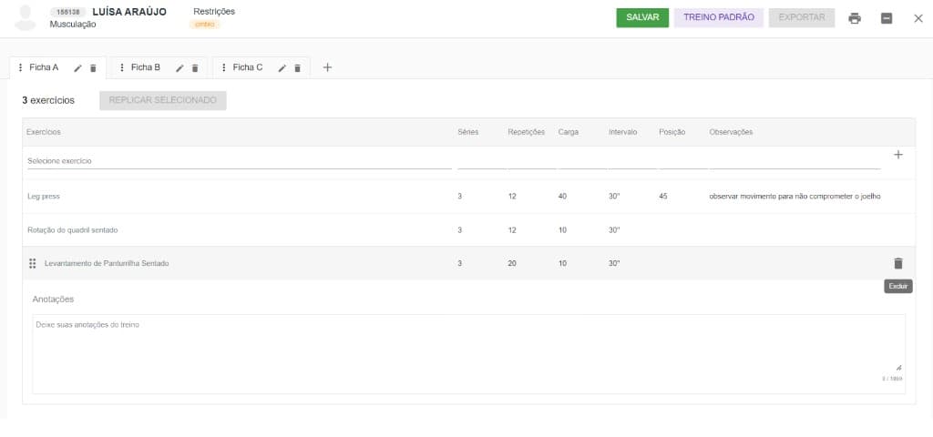Delete Ficha C via the trash icon
The height and width of the screenshot is (437, 933).
coord(298,68)
